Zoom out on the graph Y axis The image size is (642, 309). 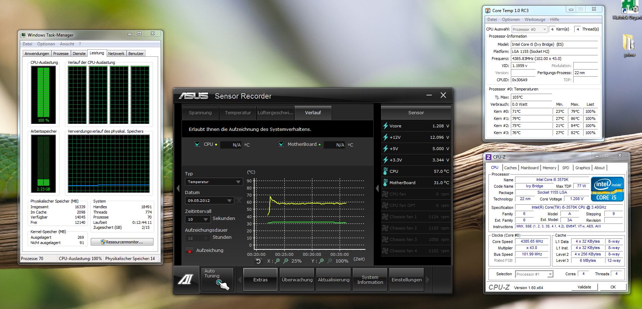click(330, 261)
